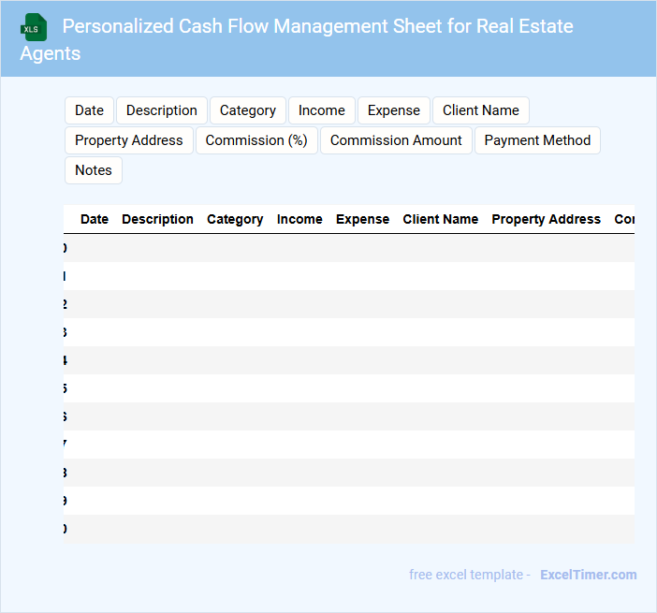Select the Expense table column header
Screen dimensions: 657x613
pyautogui.click(x=362, y=219)
